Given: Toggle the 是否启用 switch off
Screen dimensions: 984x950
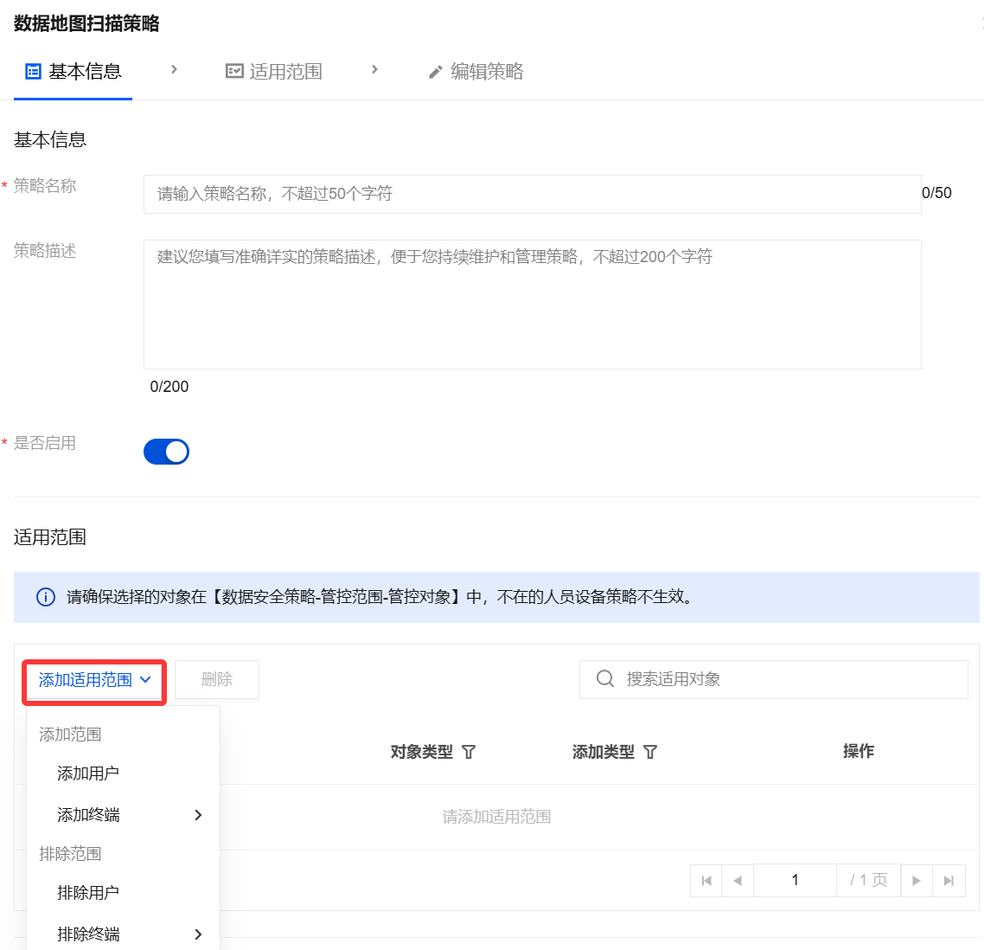Looking at the screenshot, I should click(166, 452).
